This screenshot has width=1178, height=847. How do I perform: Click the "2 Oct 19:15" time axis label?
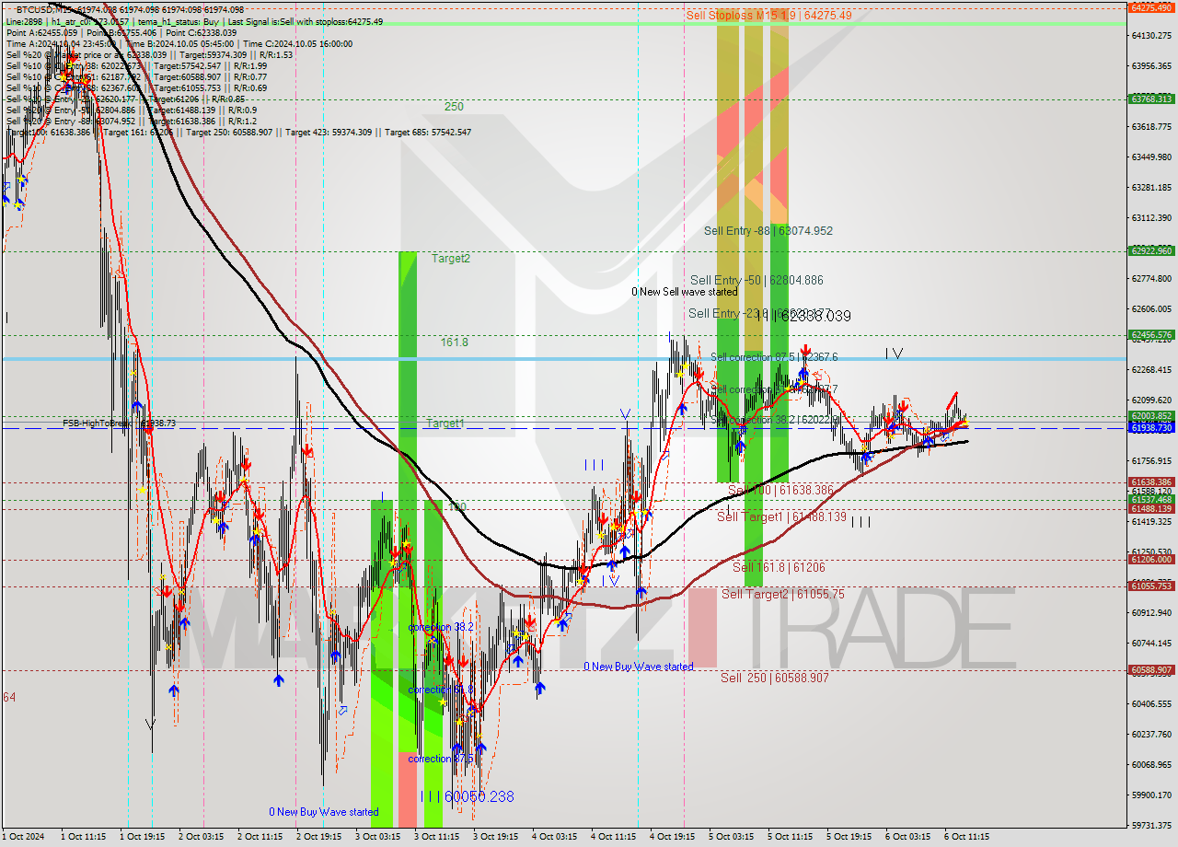tap(318, 837)
